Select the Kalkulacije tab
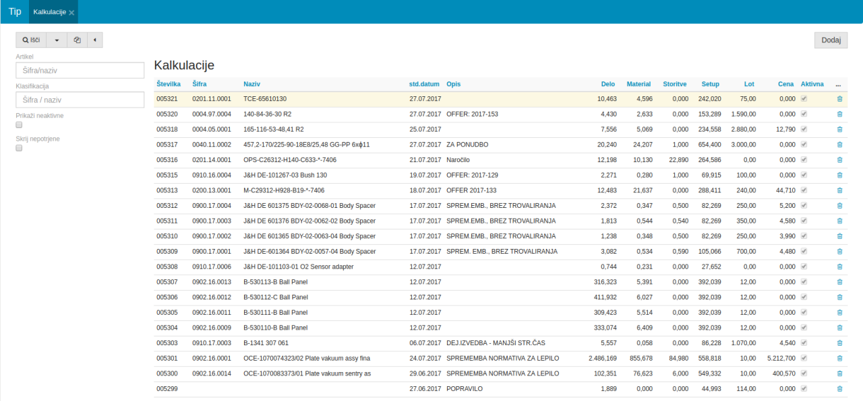 (x=49, y=12)
